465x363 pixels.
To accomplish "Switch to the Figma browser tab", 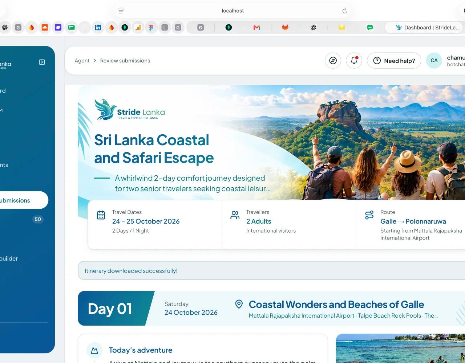I will pos(151,28).
